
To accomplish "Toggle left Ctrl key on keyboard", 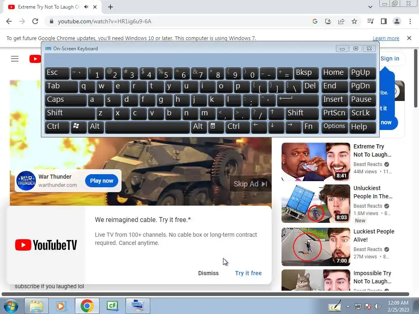I will click(x=57, y=128).
